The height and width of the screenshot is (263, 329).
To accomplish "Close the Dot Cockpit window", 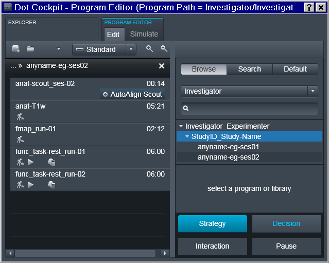I will (x=321, y=8).
